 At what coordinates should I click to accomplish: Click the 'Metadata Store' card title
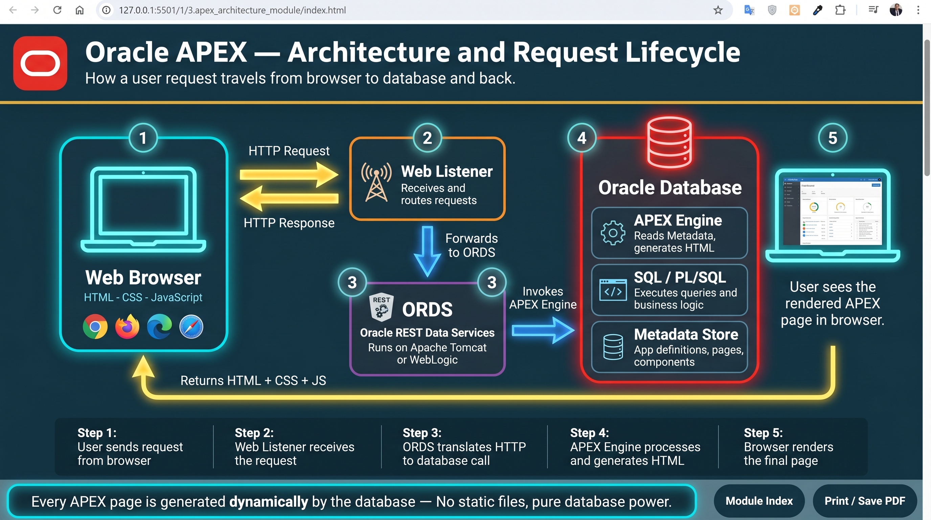click(x=686, y=334)
